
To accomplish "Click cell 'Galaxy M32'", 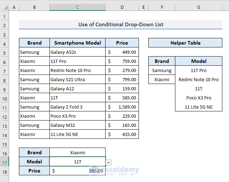I will tap(78, 125).
